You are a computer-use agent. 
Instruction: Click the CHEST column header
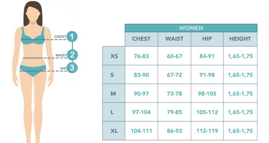click(141, 39)
